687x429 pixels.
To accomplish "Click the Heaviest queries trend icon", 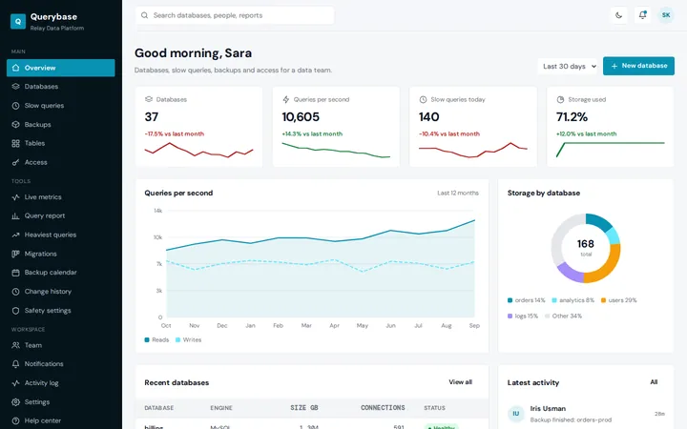I will (16, 235).
